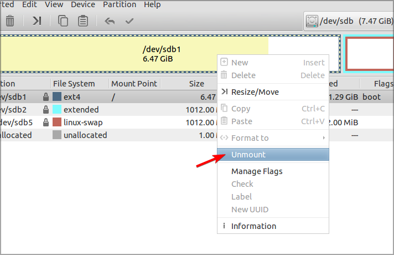Click the lock icon beside the ext4 row

(46, 96)
